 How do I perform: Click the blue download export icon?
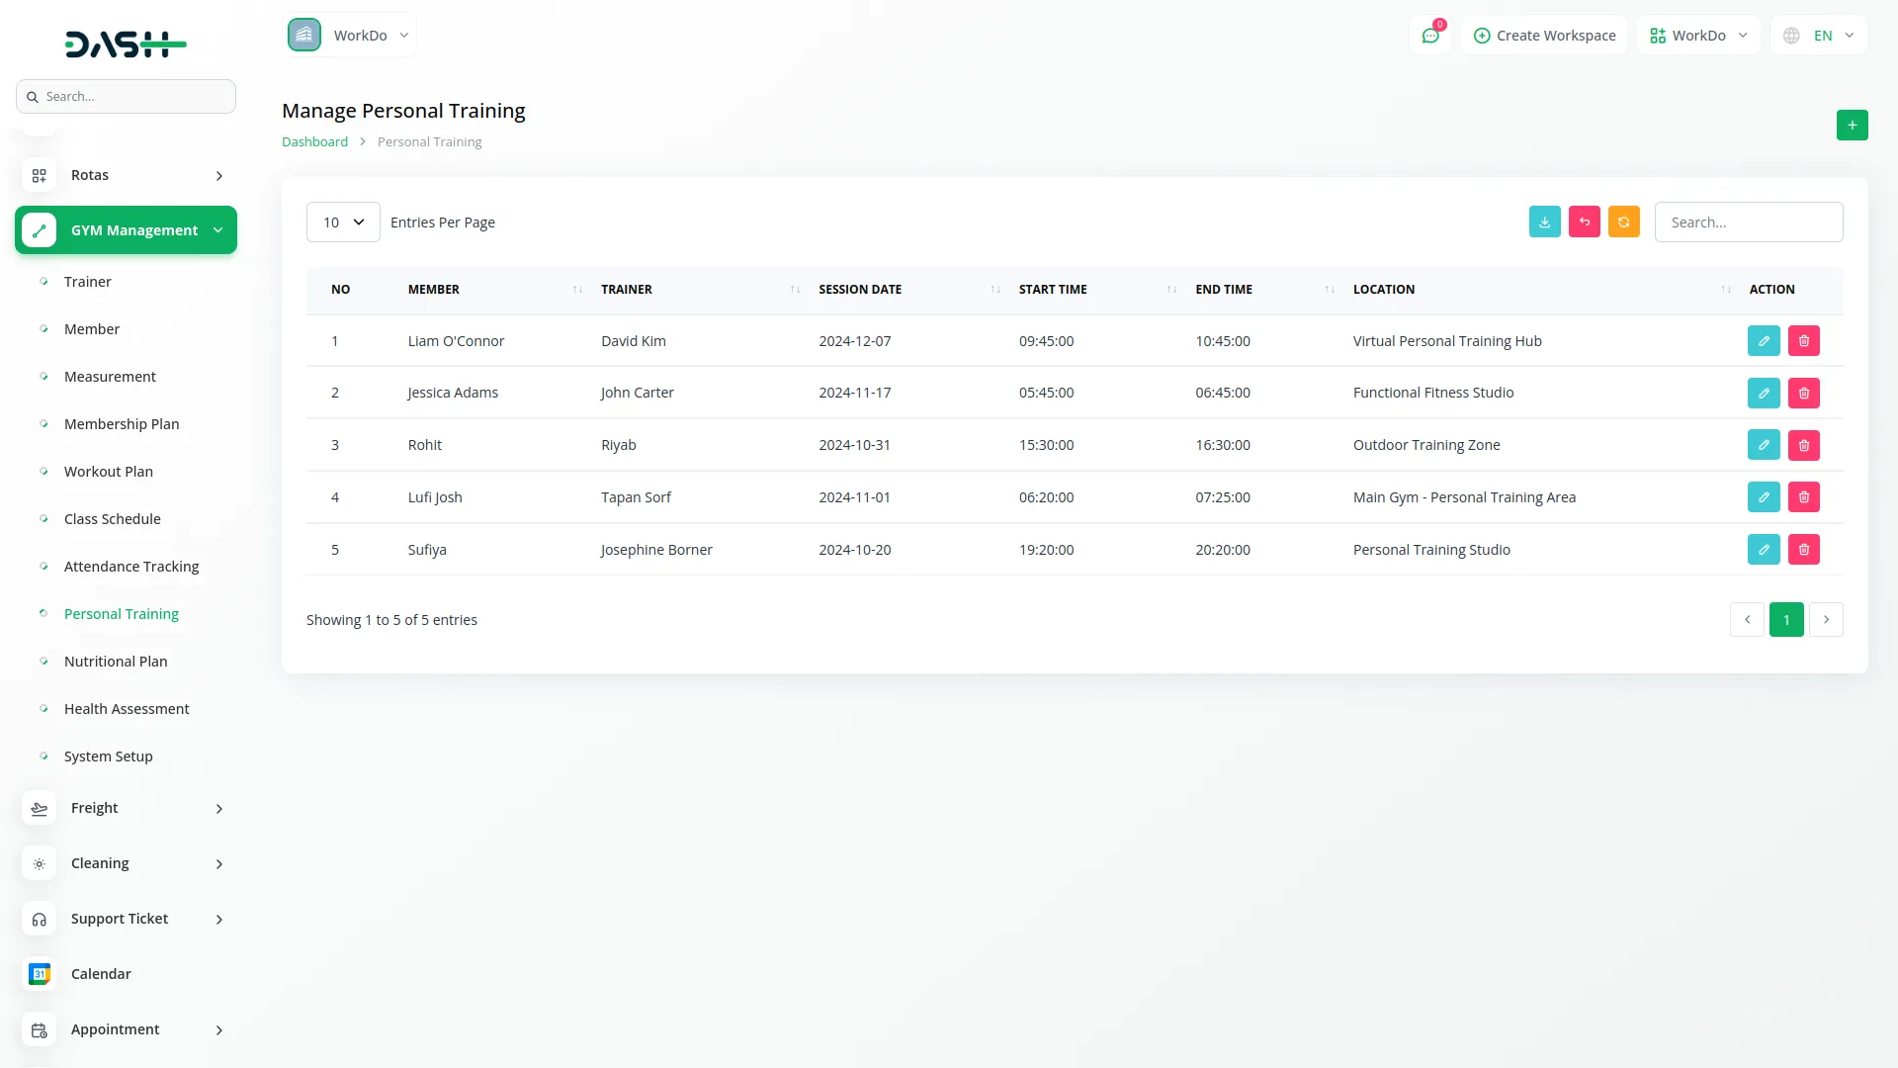(1544, 222)
